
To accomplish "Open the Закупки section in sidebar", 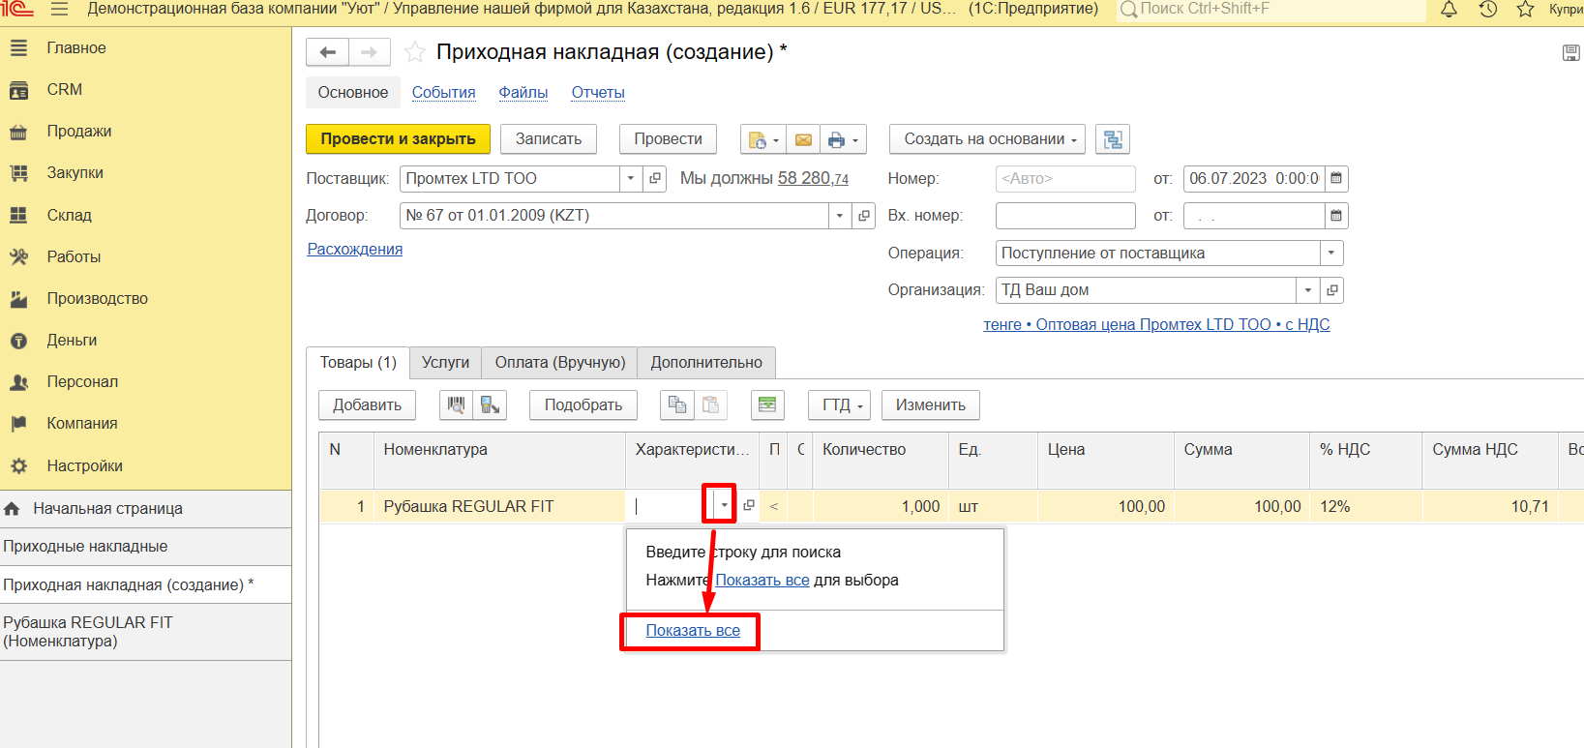I will click(x=75, y=173).
